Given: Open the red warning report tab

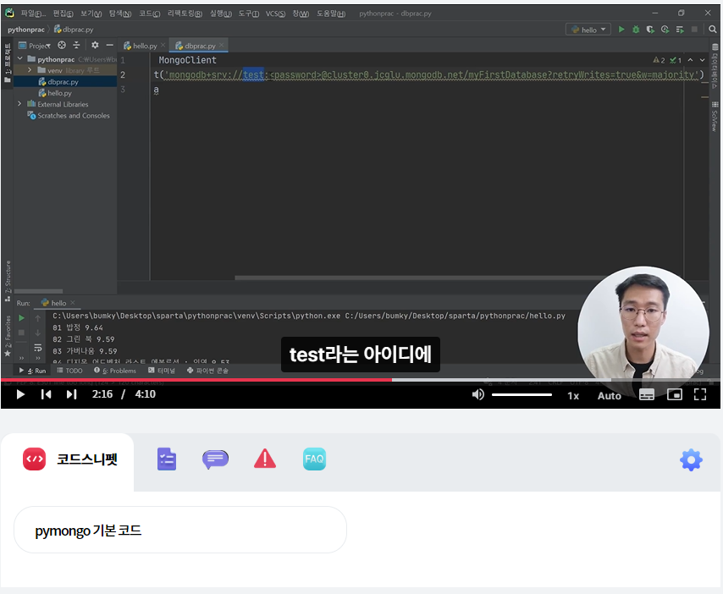Looking at the screenshot, I should tap(265, 459).
